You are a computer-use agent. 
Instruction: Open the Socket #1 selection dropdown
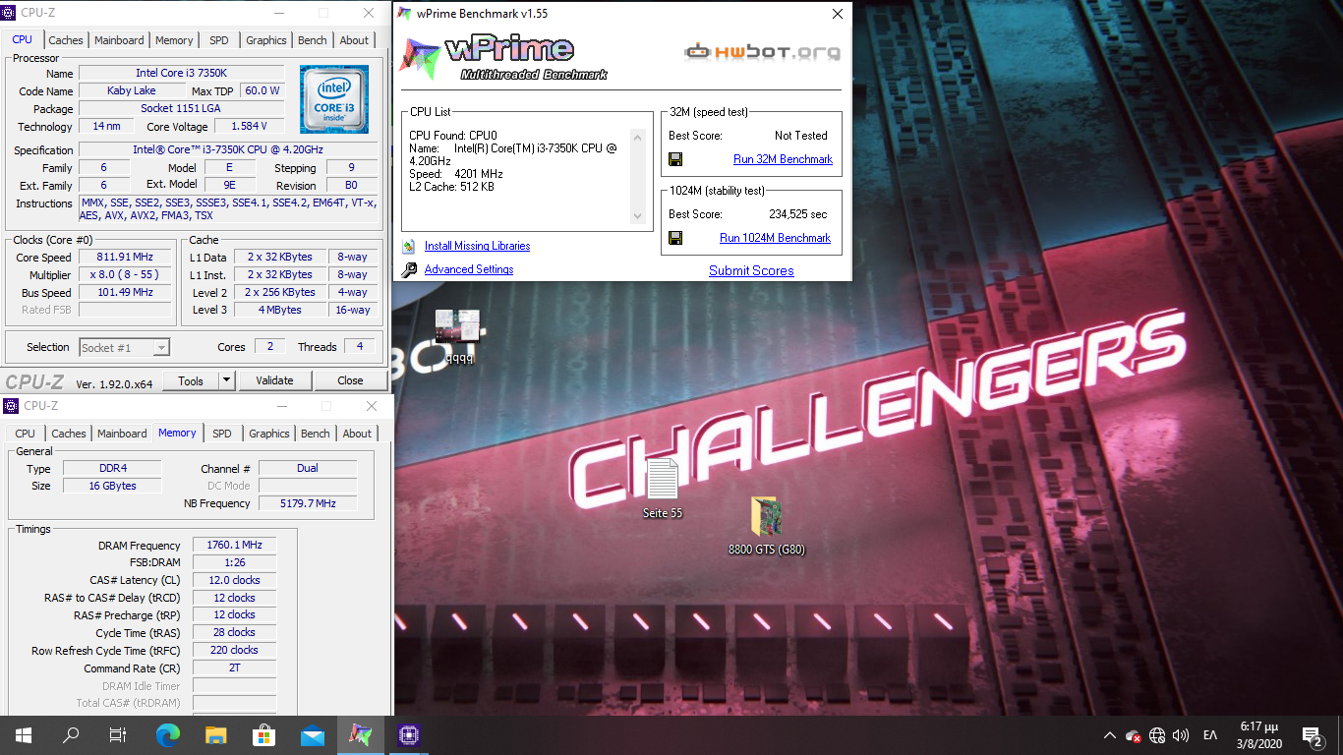124,347
